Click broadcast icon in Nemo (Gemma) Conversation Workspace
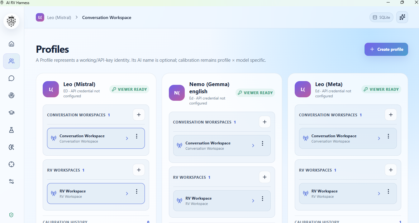This screenshot has height=223, width=419. pyautogui.click(x=179, y=145)
